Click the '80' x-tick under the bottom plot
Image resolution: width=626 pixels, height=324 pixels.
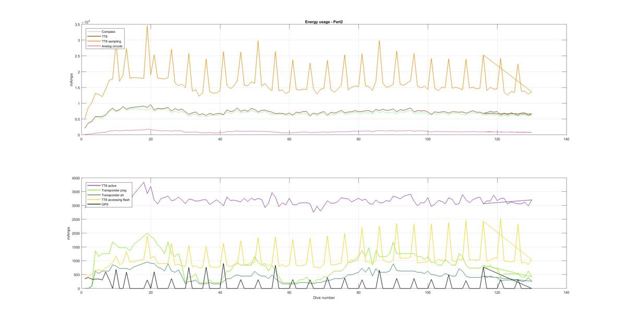358,293
